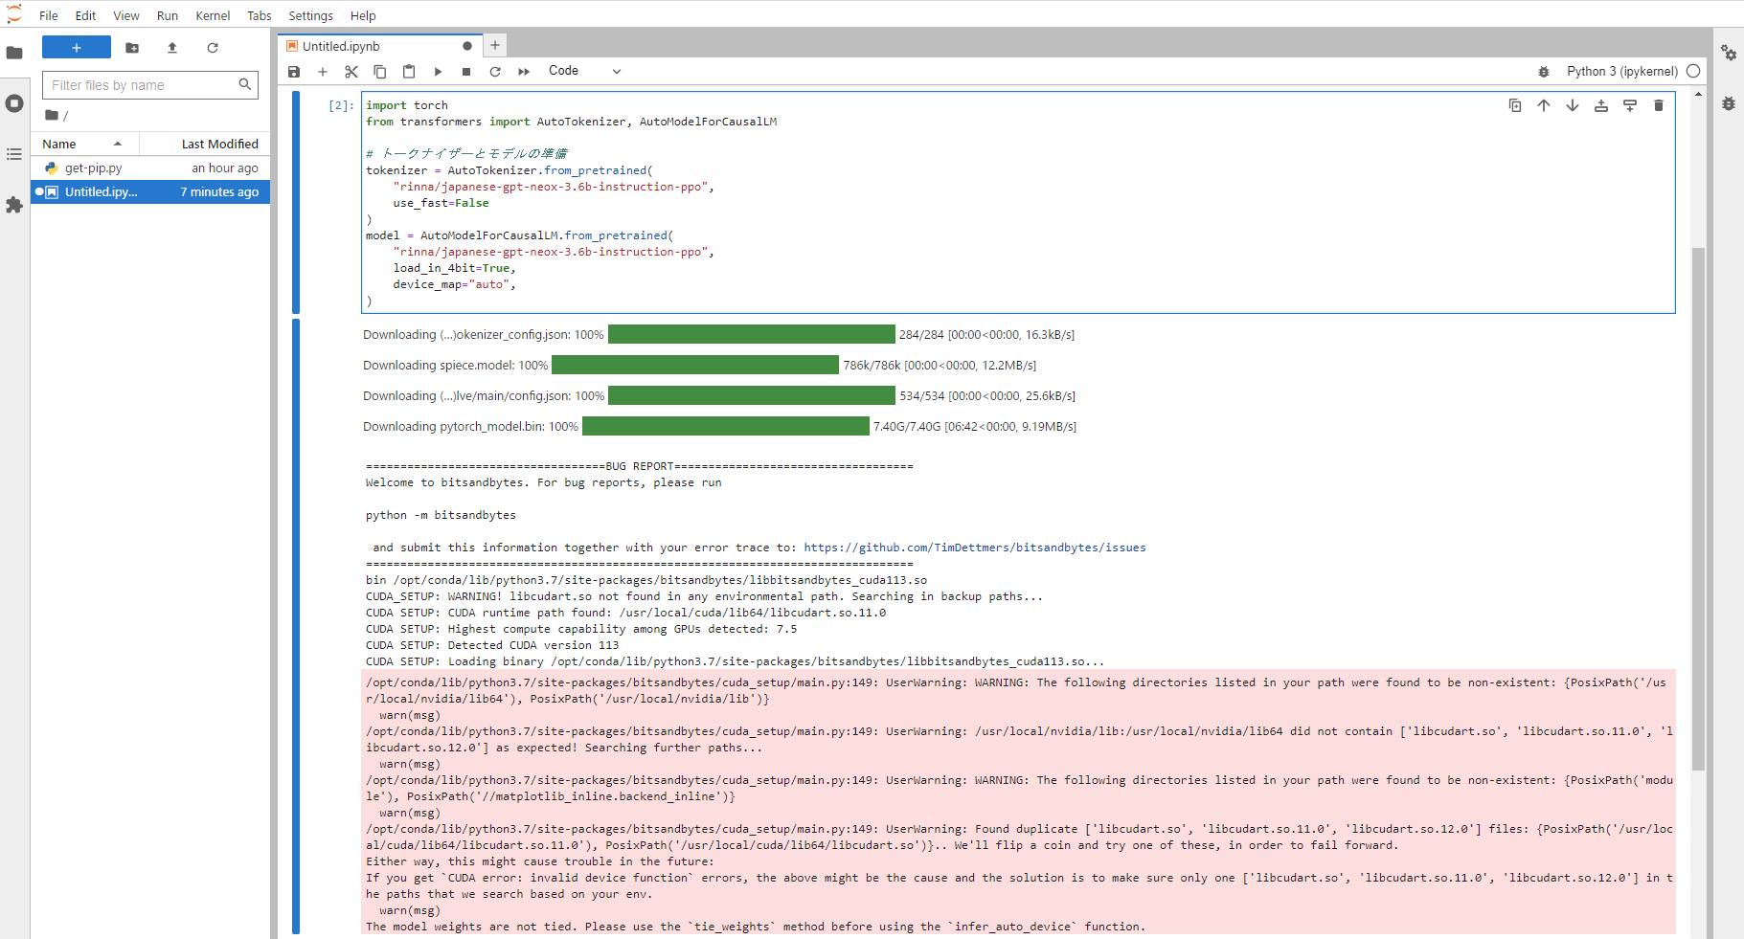Image resolution: width=1744 pixels, height=939 pixels.
Task: Open the bitsandbytes GitHub issues link
Action: tap(974, 548)
